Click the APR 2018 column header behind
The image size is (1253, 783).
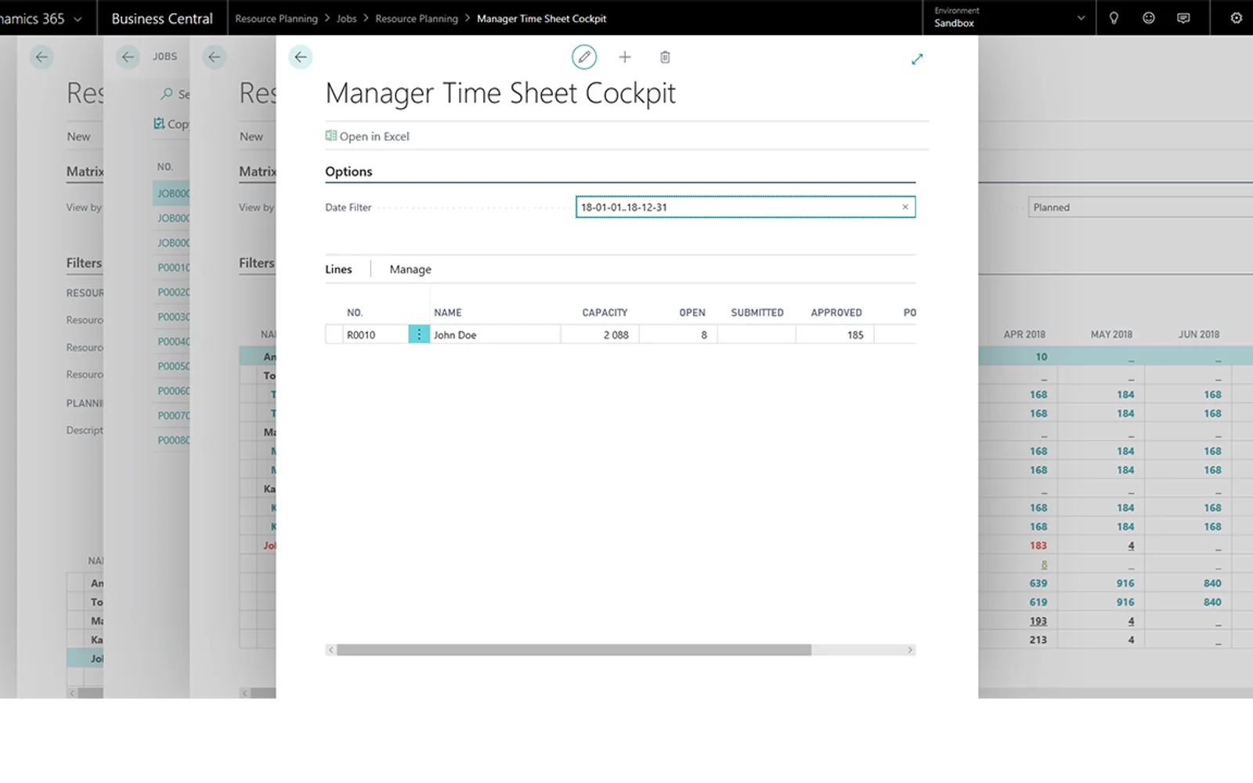[x=1024, y=334]
